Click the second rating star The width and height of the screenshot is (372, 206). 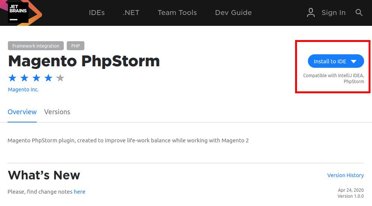[x=24, y=78]
